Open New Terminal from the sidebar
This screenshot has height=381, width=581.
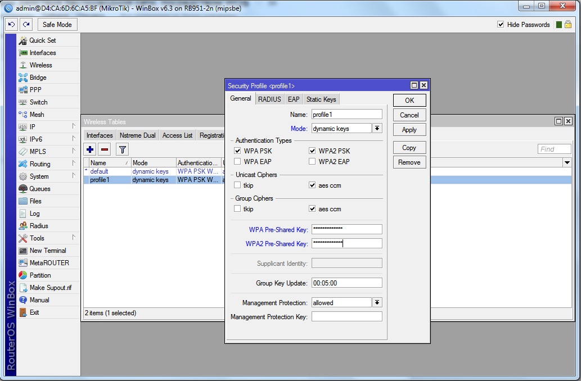[x=47, y=251]
